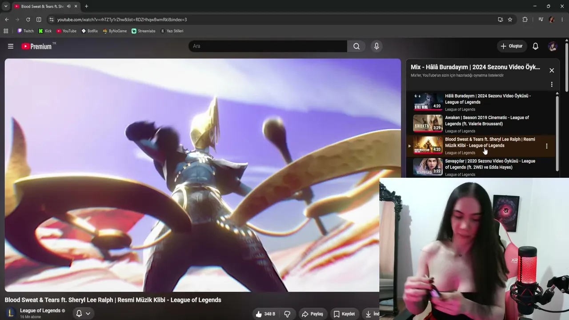Mute the tab via speaker icon
This screenshot has width=569, height=320.
tap(68, 6)
